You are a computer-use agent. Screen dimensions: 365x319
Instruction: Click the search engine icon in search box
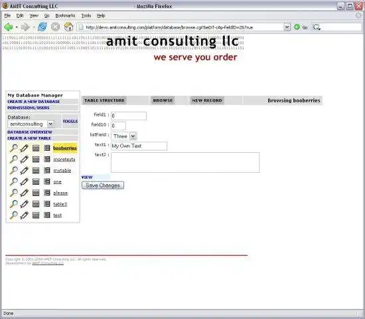(317, 27)
